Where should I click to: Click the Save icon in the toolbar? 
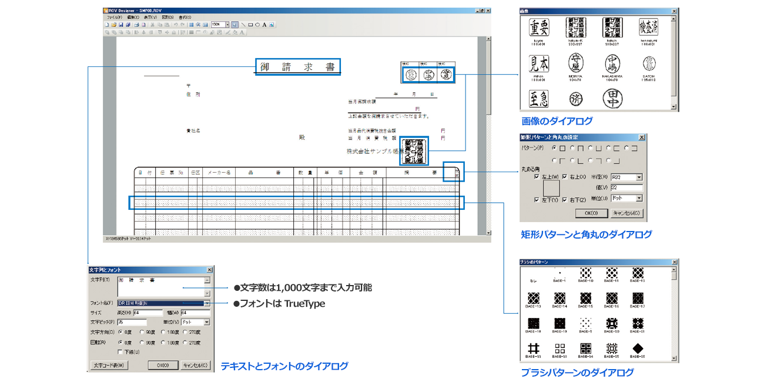pyautogui.click(x=121, y=24)
